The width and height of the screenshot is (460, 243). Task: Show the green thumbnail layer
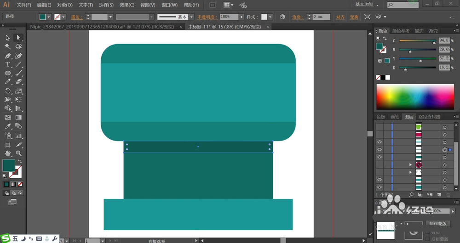click(379, 127)
